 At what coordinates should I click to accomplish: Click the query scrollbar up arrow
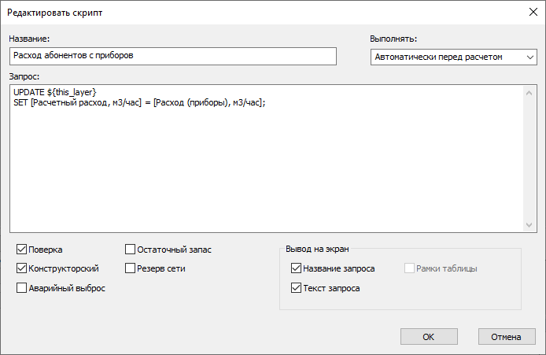coord(529,91)
